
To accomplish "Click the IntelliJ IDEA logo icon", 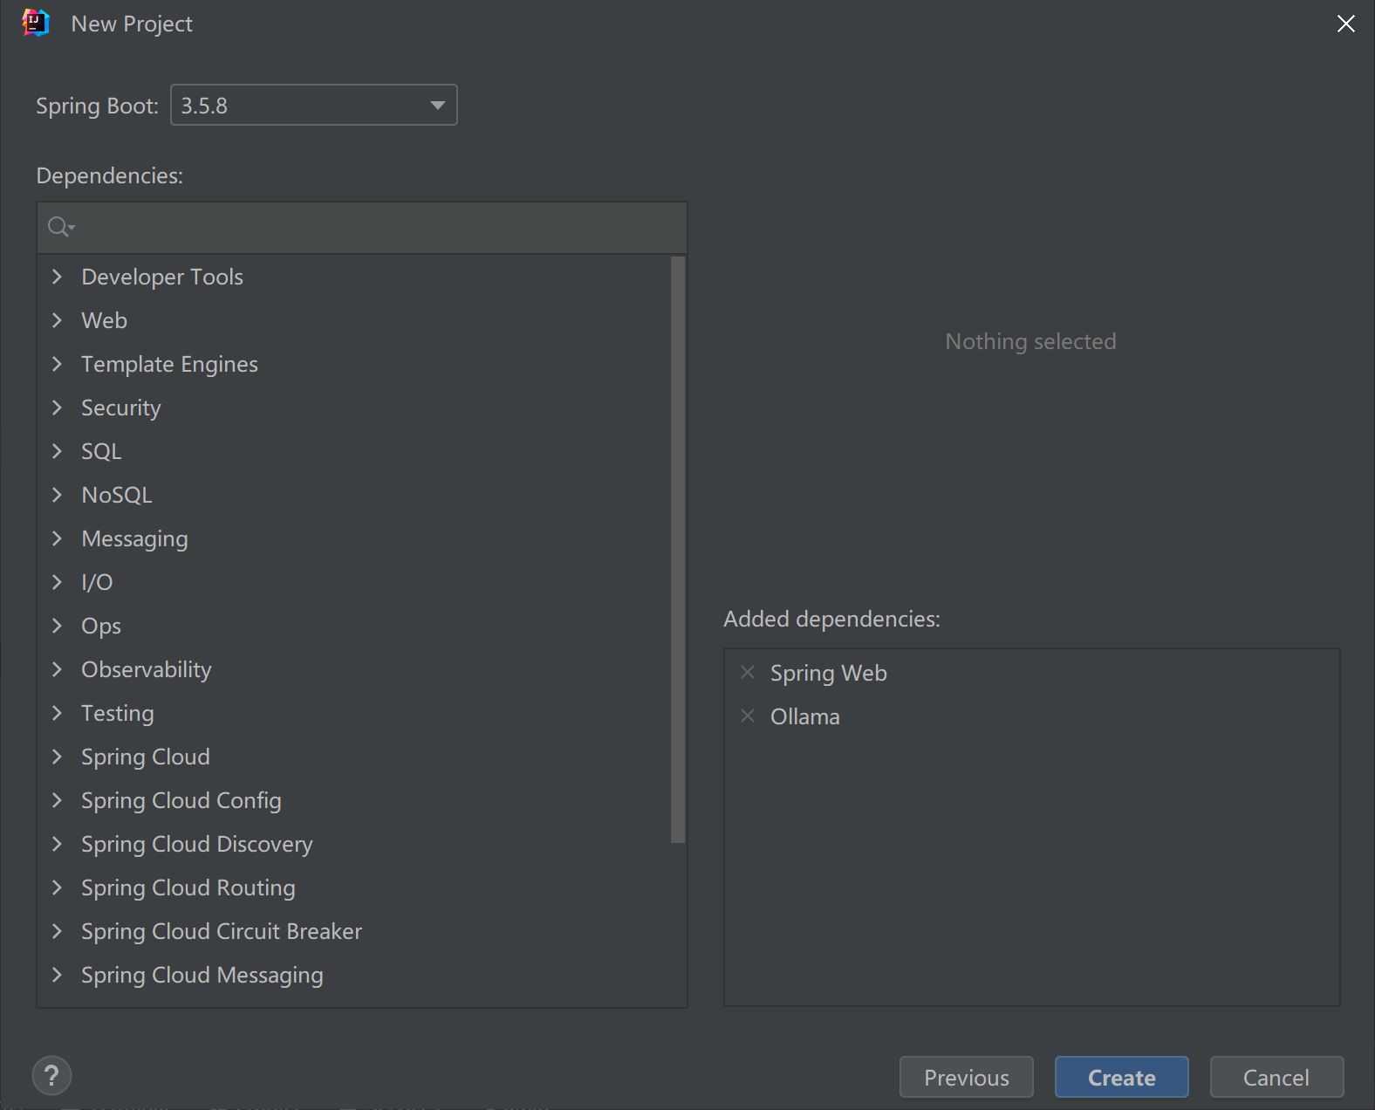I will tap(36, 24).
